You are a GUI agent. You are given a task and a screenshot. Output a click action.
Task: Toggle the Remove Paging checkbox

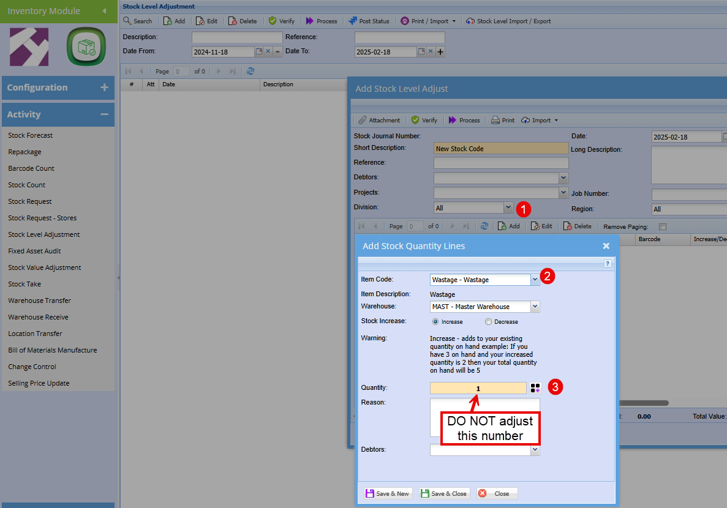pos(662,226)
